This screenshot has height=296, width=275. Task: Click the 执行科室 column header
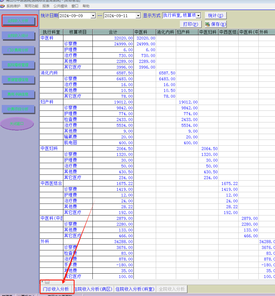[x=51, y=32]
